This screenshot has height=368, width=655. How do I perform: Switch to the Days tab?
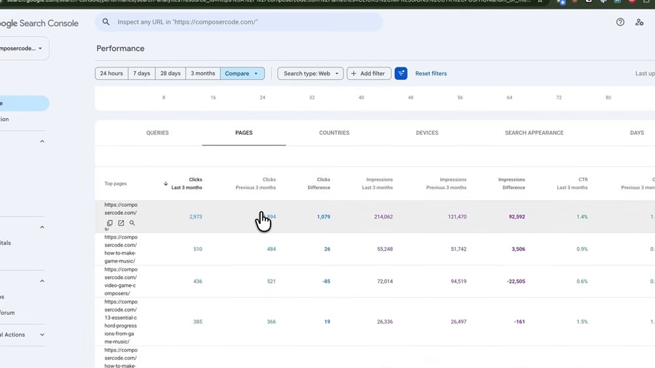tap(637, 133)
